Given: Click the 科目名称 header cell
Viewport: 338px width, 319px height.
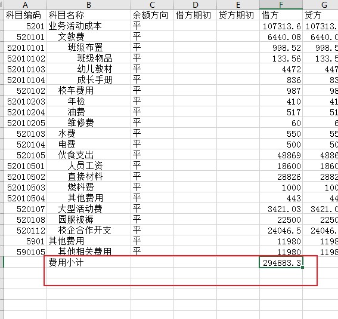Looking at the screenshot, I should pyautogui.click(x=89, y=15).
